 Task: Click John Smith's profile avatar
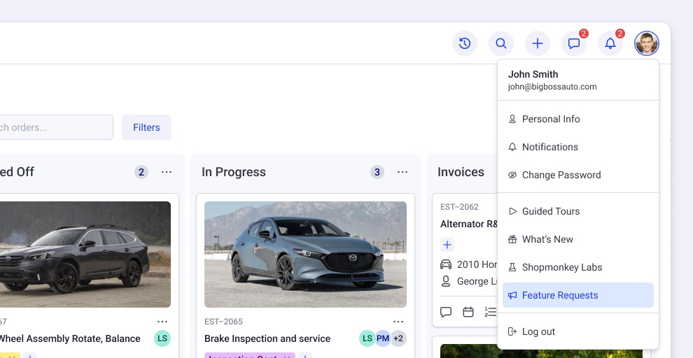(647, 43)
